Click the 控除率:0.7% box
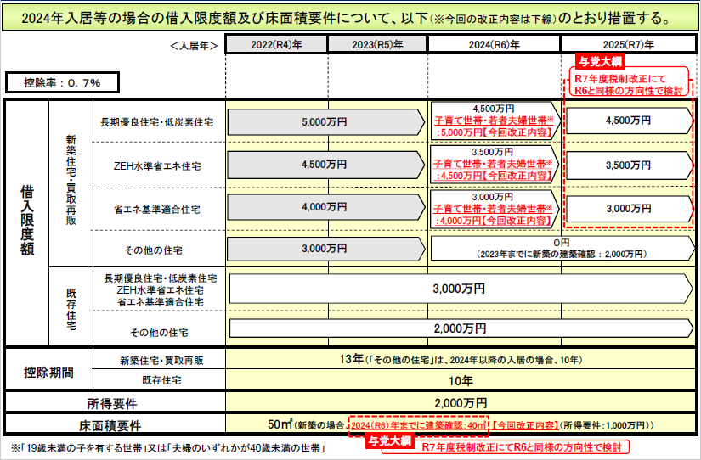 62,82
